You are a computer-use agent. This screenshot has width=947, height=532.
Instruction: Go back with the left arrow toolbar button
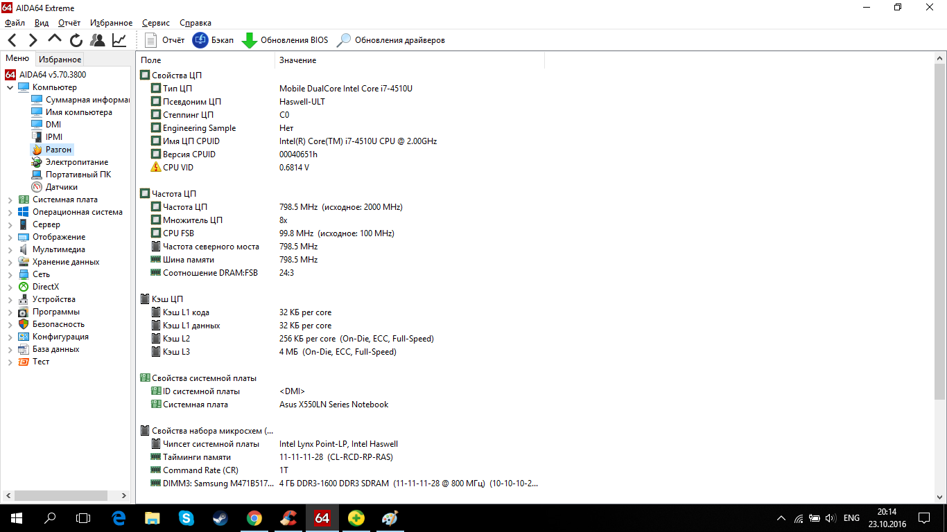click(x=12, y=40)
